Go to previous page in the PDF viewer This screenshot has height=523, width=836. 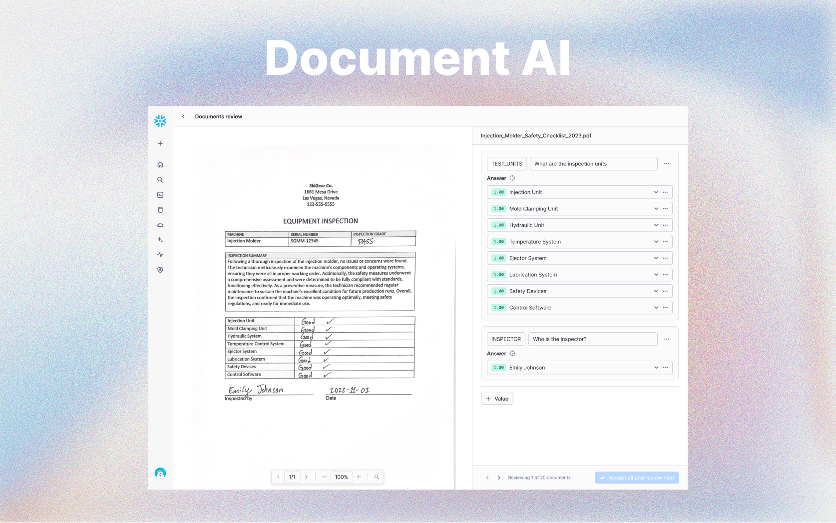pos(278,477)
